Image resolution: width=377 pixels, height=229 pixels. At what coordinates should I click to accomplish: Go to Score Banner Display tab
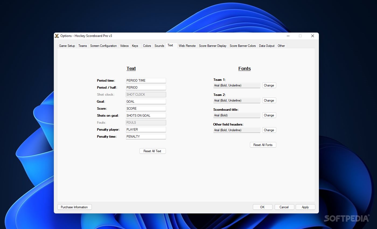point(213,46)
